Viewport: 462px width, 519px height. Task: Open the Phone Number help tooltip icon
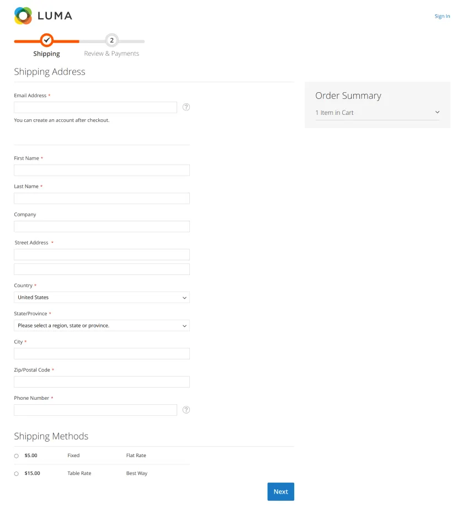186,410
